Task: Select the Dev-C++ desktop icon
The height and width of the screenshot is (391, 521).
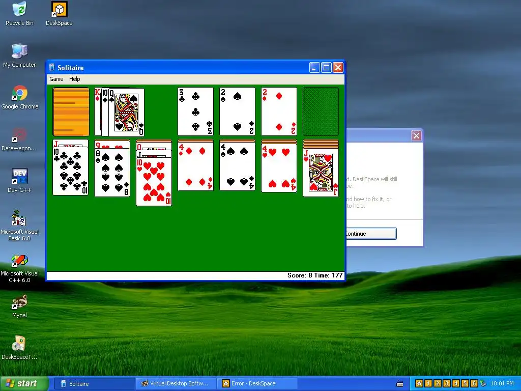Action: click(19, 181)
